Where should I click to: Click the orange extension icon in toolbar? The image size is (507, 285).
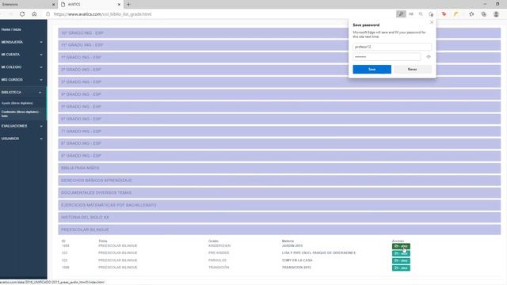456,14
